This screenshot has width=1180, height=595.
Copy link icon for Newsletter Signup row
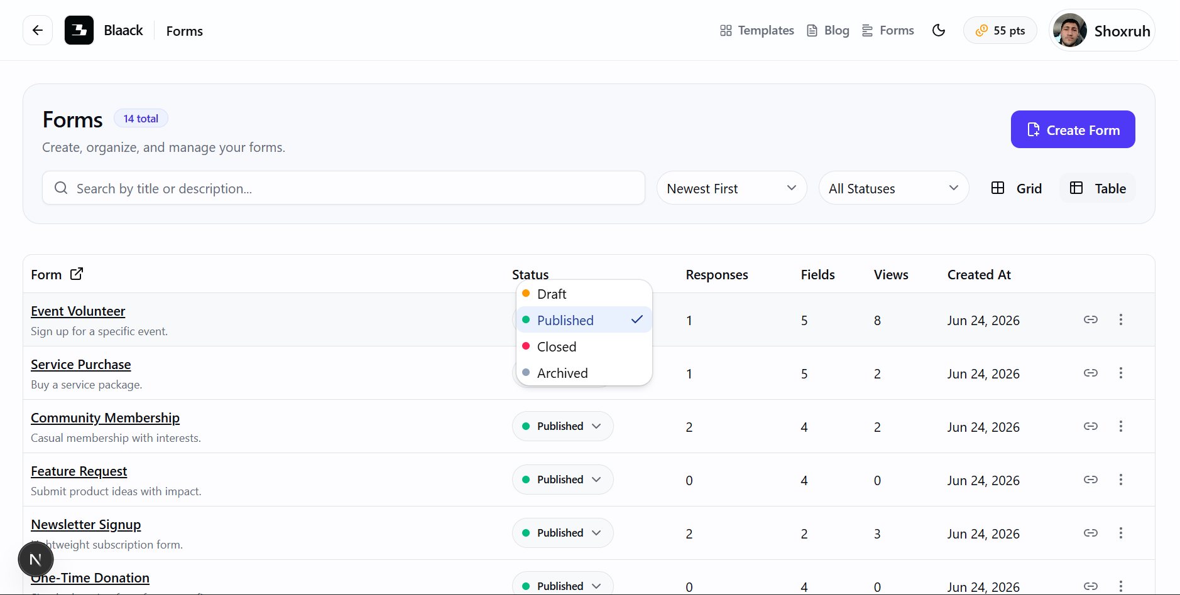coord(1091,533)
